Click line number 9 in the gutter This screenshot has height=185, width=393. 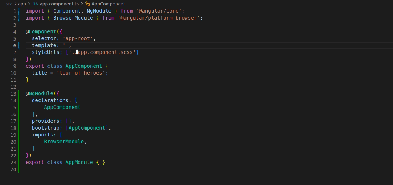point(15,66)
